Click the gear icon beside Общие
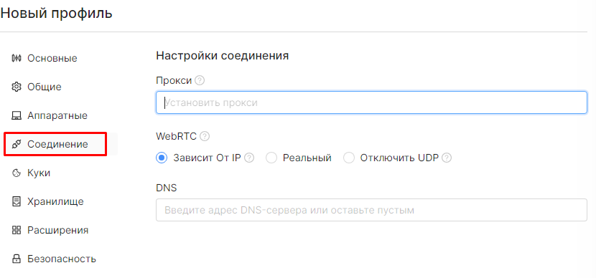This screenshot has height=278, width=596. tap(16, 87)
